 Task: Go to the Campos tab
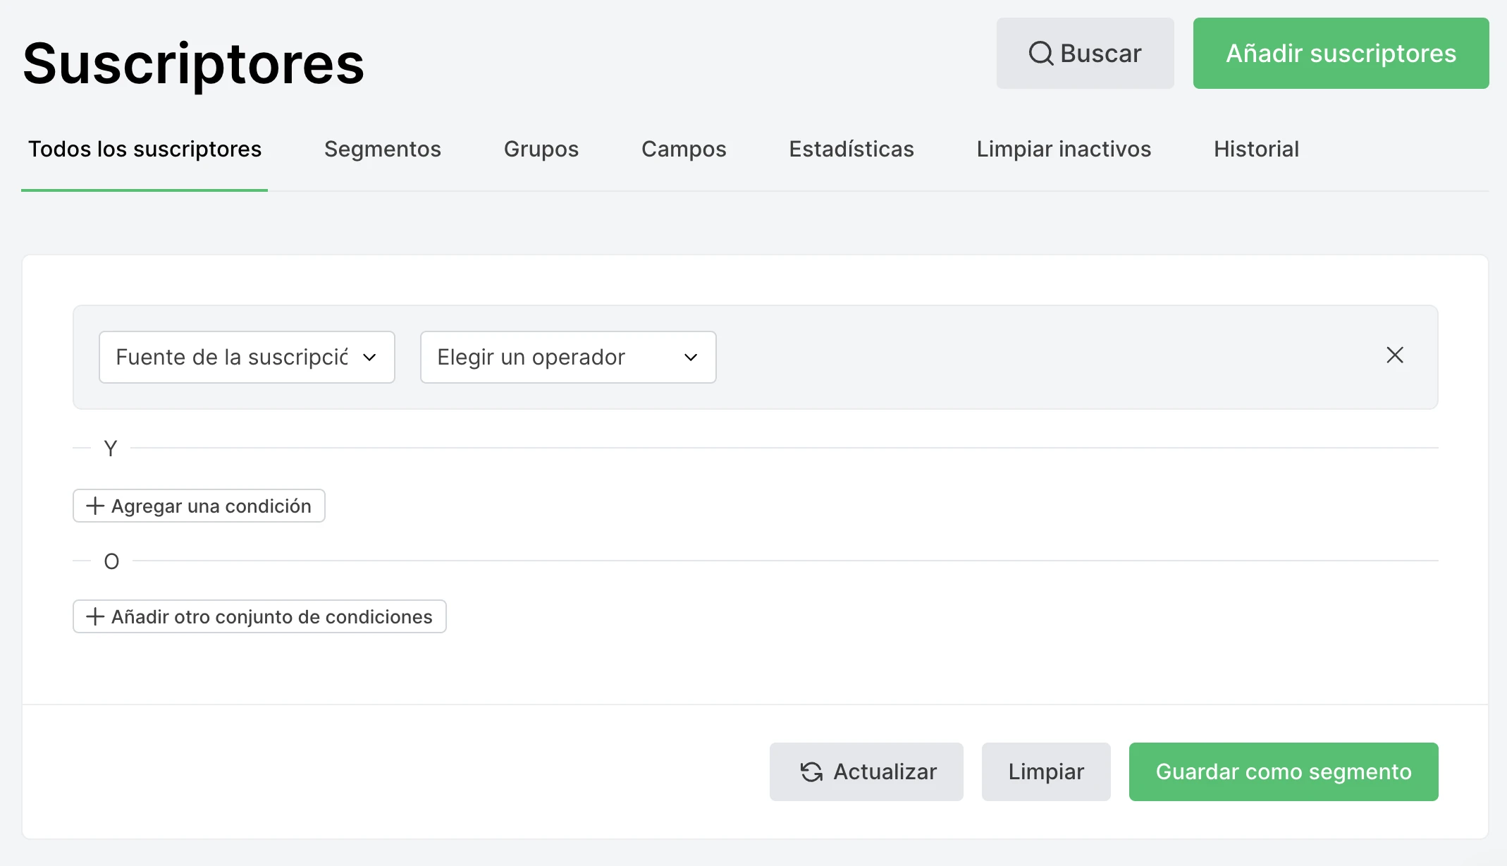point(683,150)
